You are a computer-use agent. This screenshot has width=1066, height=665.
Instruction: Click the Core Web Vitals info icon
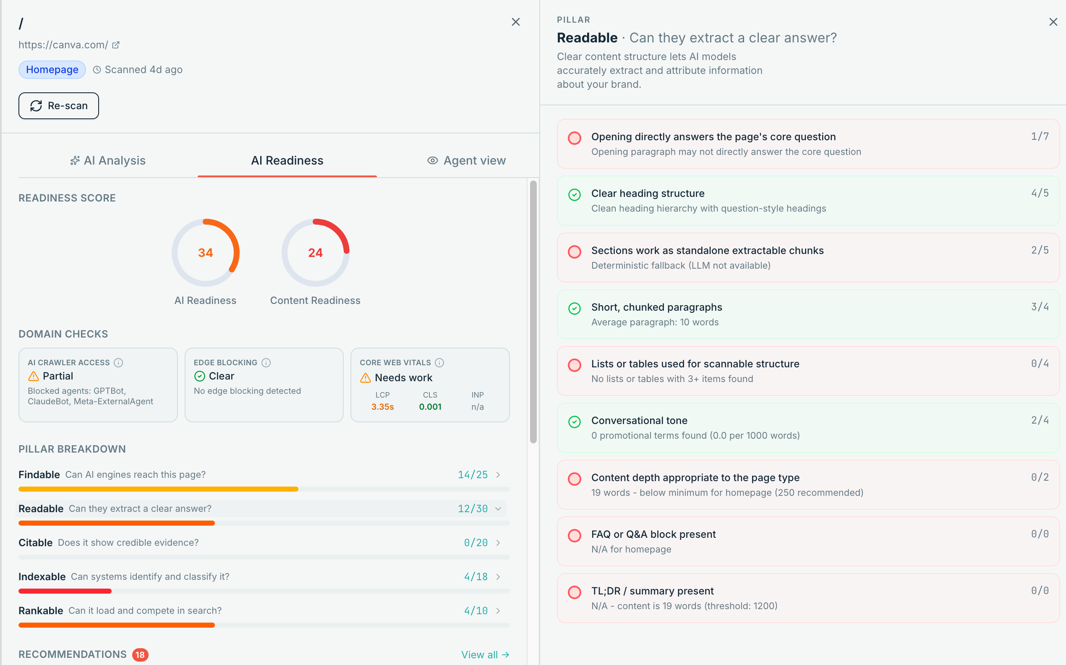439,362
